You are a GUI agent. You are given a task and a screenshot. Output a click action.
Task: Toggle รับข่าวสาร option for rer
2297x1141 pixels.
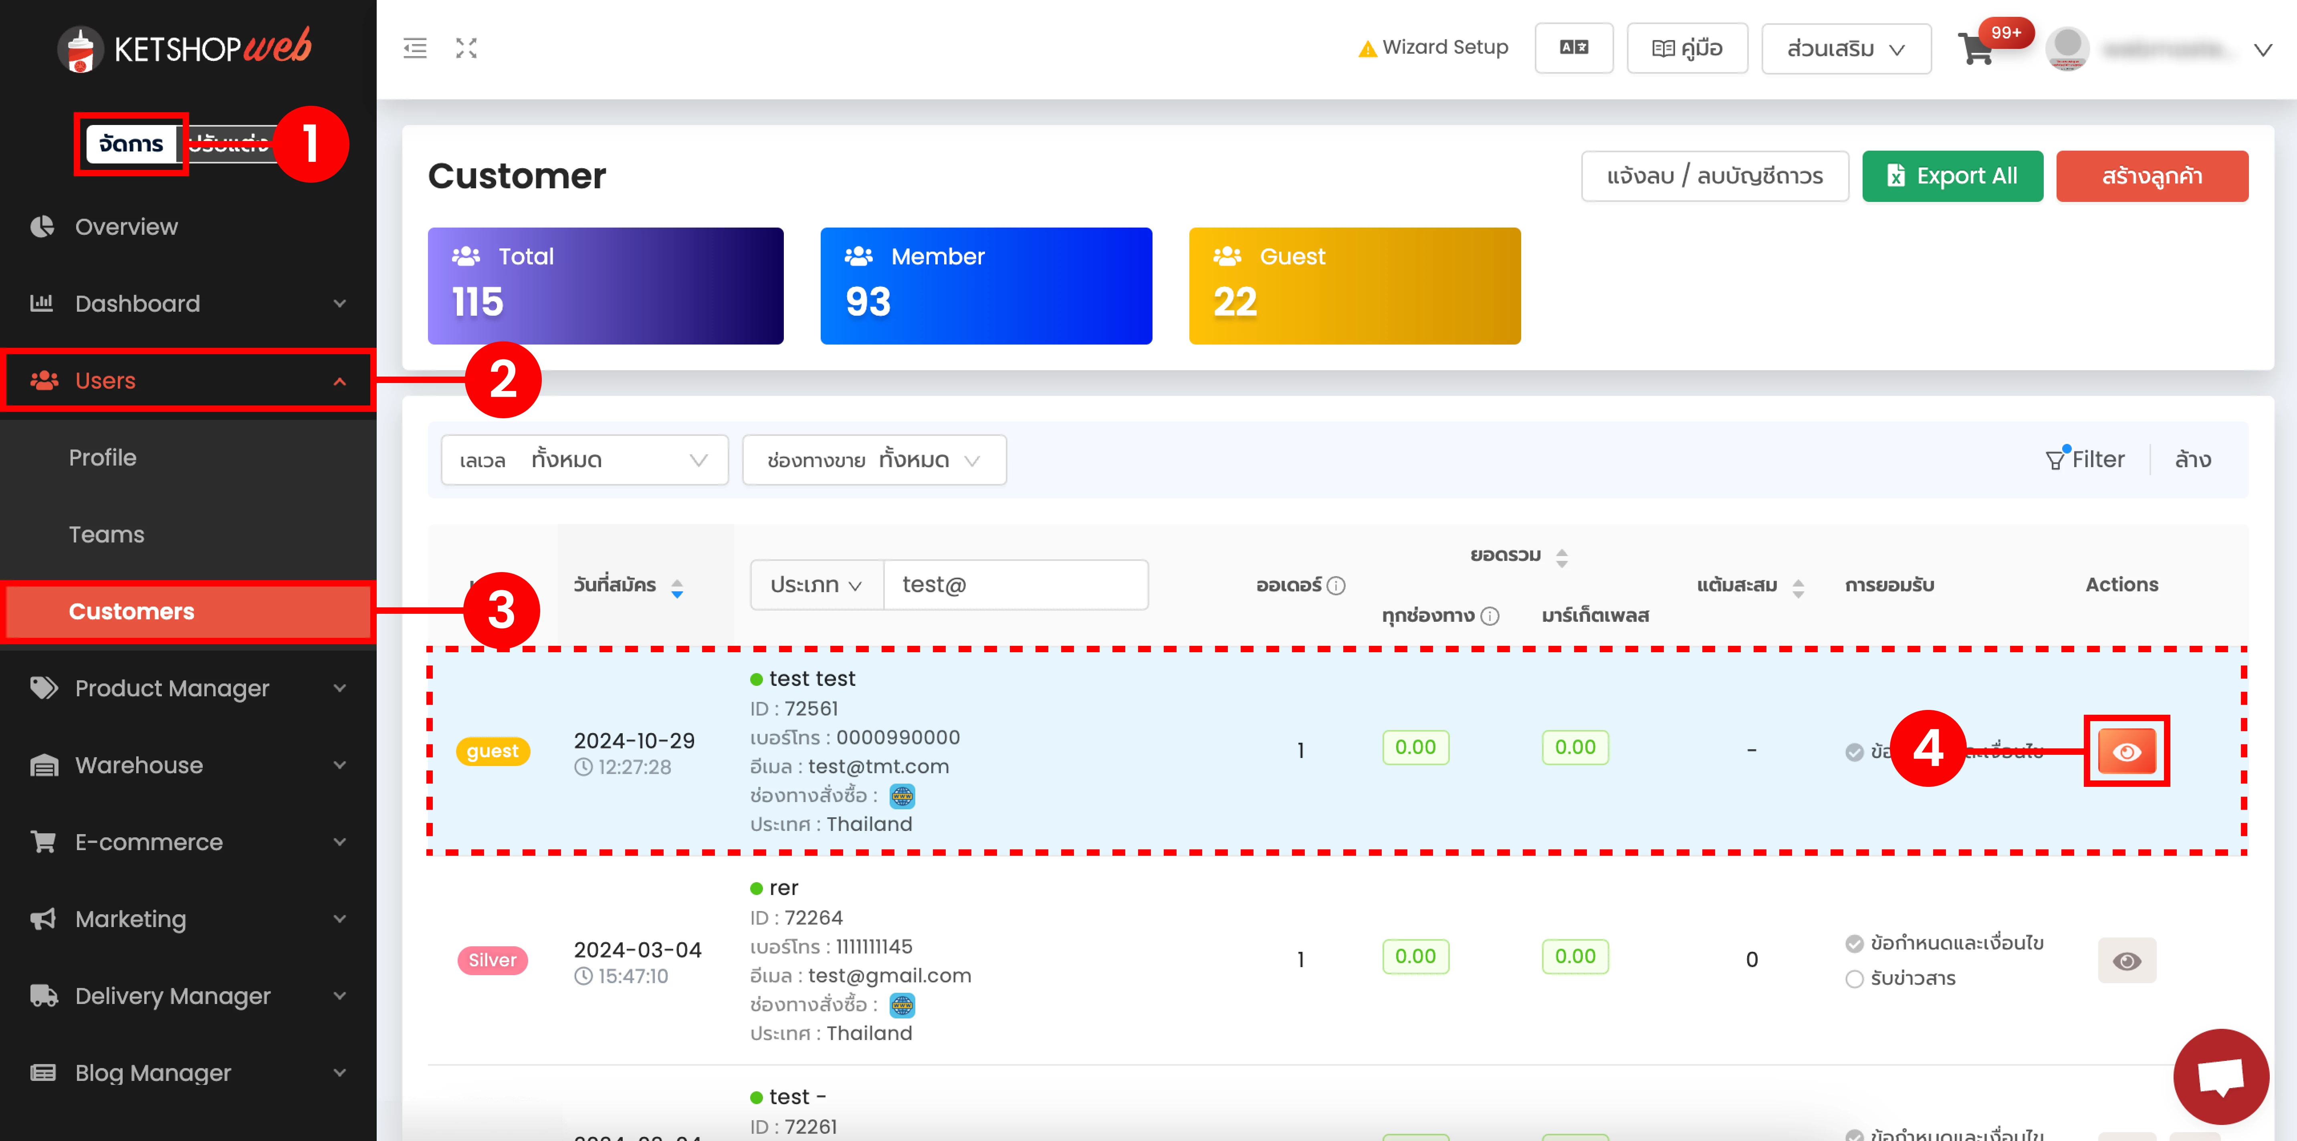pyautogui.click(x=1855, y=980)
